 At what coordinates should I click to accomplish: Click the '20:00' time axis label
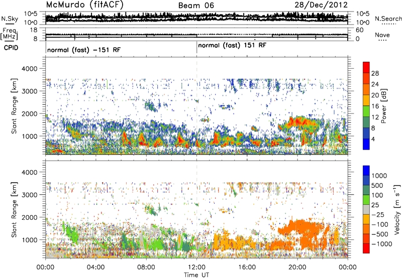[297, 267]
